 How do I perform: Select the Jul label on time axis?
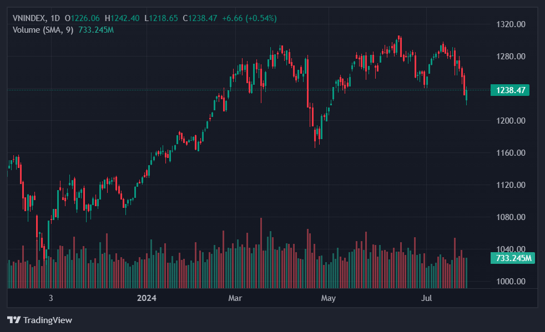point(427,299)
